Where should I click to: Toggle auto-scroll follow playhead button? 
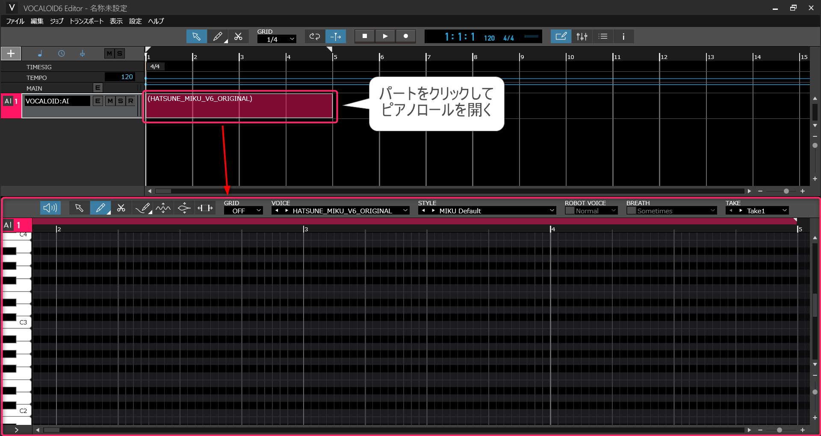336,36
